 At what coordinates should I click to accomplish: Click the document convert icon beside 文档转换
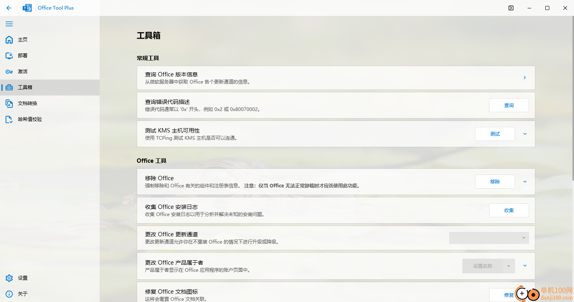coord(9,103)
